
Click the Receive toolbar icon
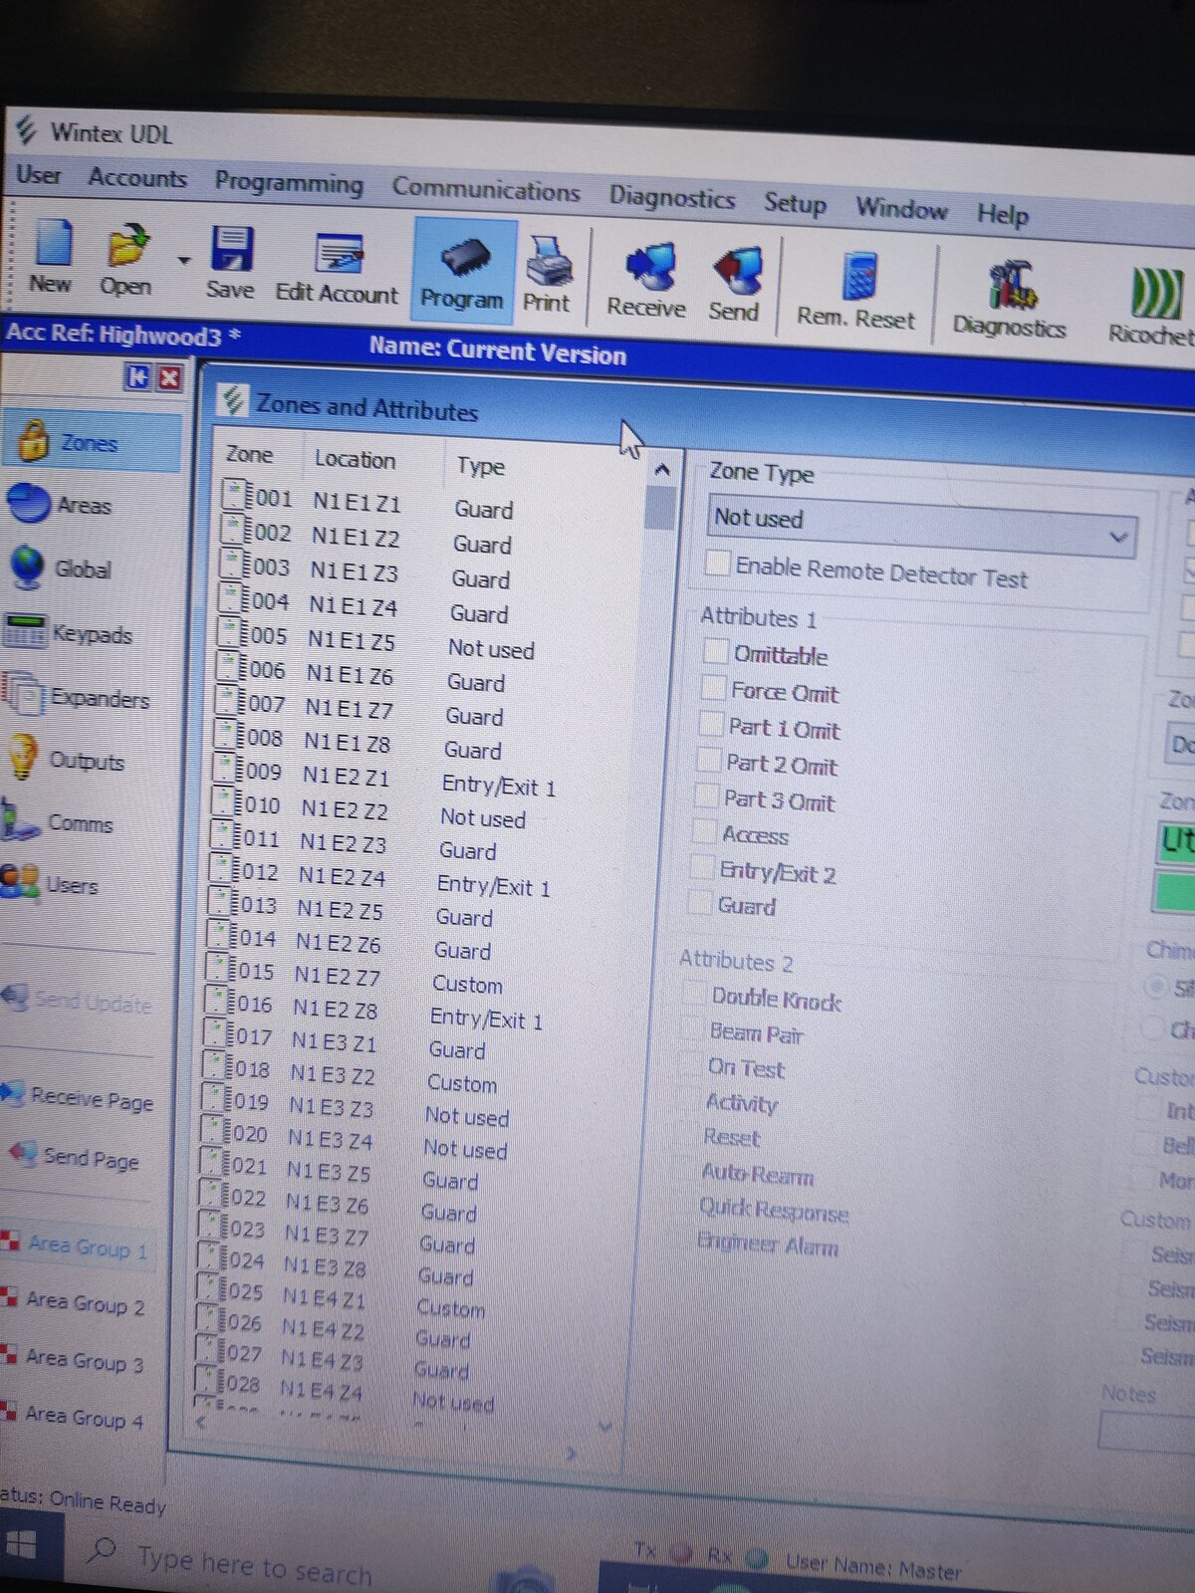point(647,269)
